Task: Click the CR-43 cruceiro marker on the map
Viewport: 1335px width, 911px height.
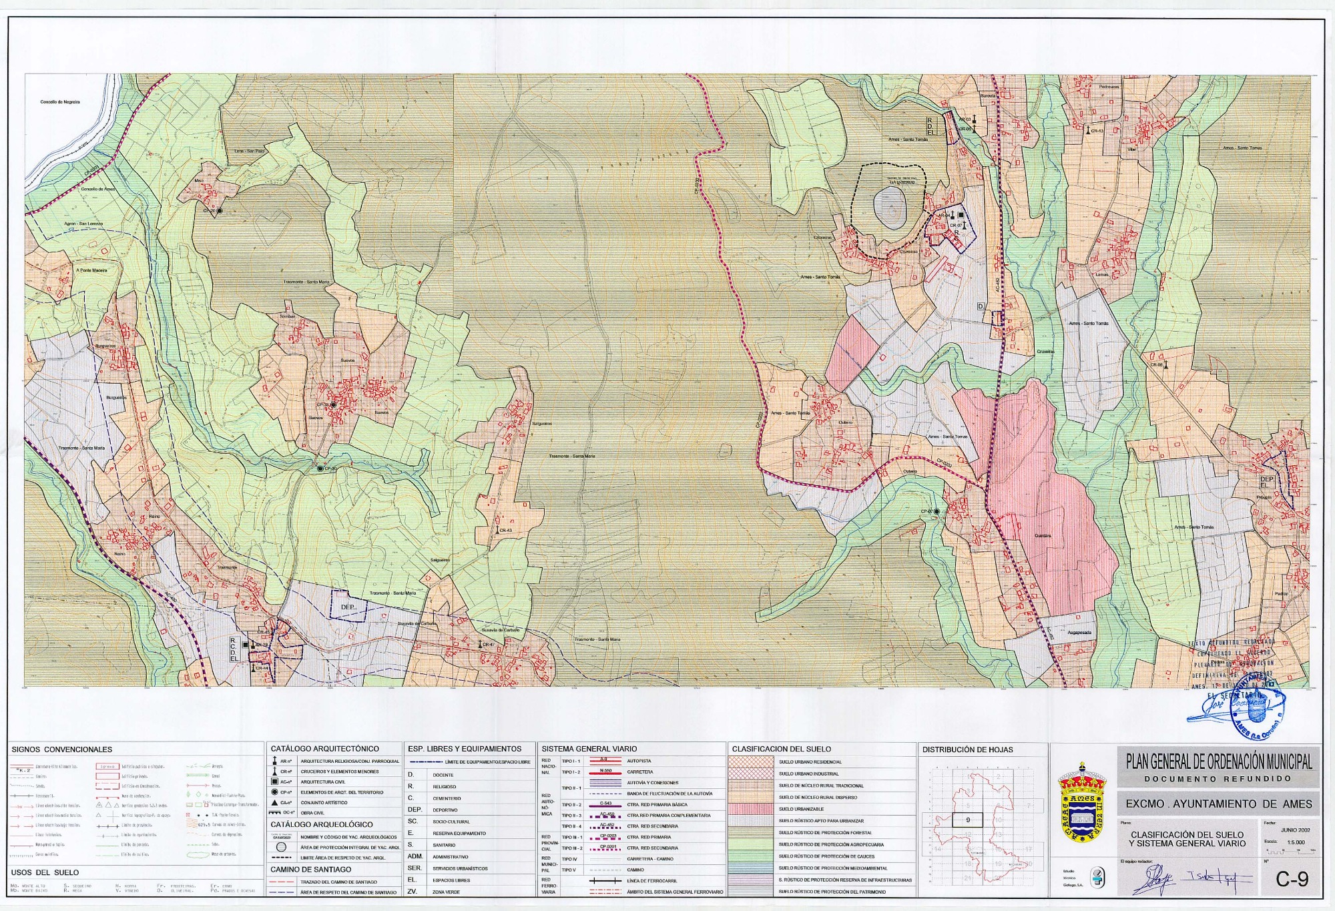Action: click(x=499, y=531)
